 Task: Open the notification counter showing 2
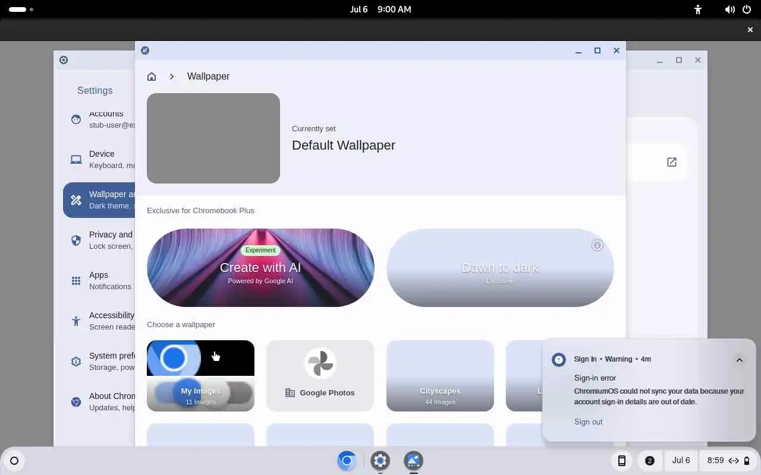tap(650, 461)
